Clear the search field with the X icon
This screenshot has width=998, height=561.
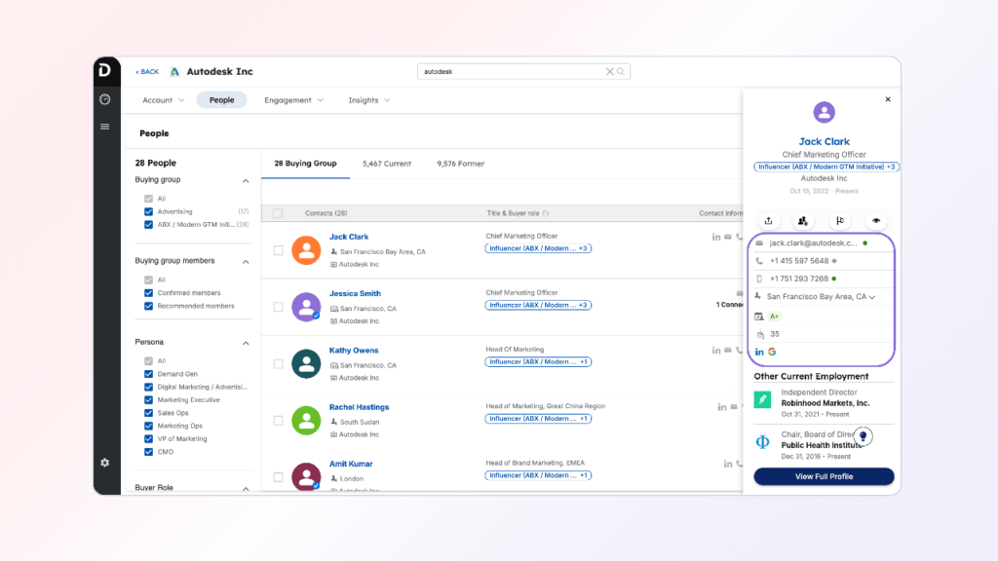(610, 72)
